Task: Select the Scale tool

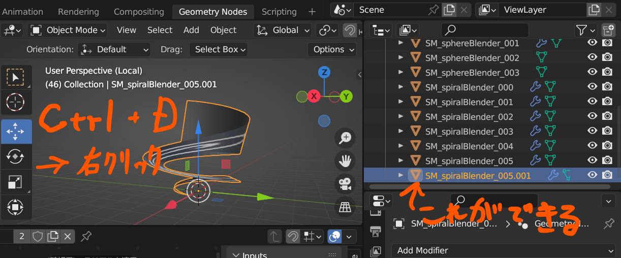Action: point(15,182)
